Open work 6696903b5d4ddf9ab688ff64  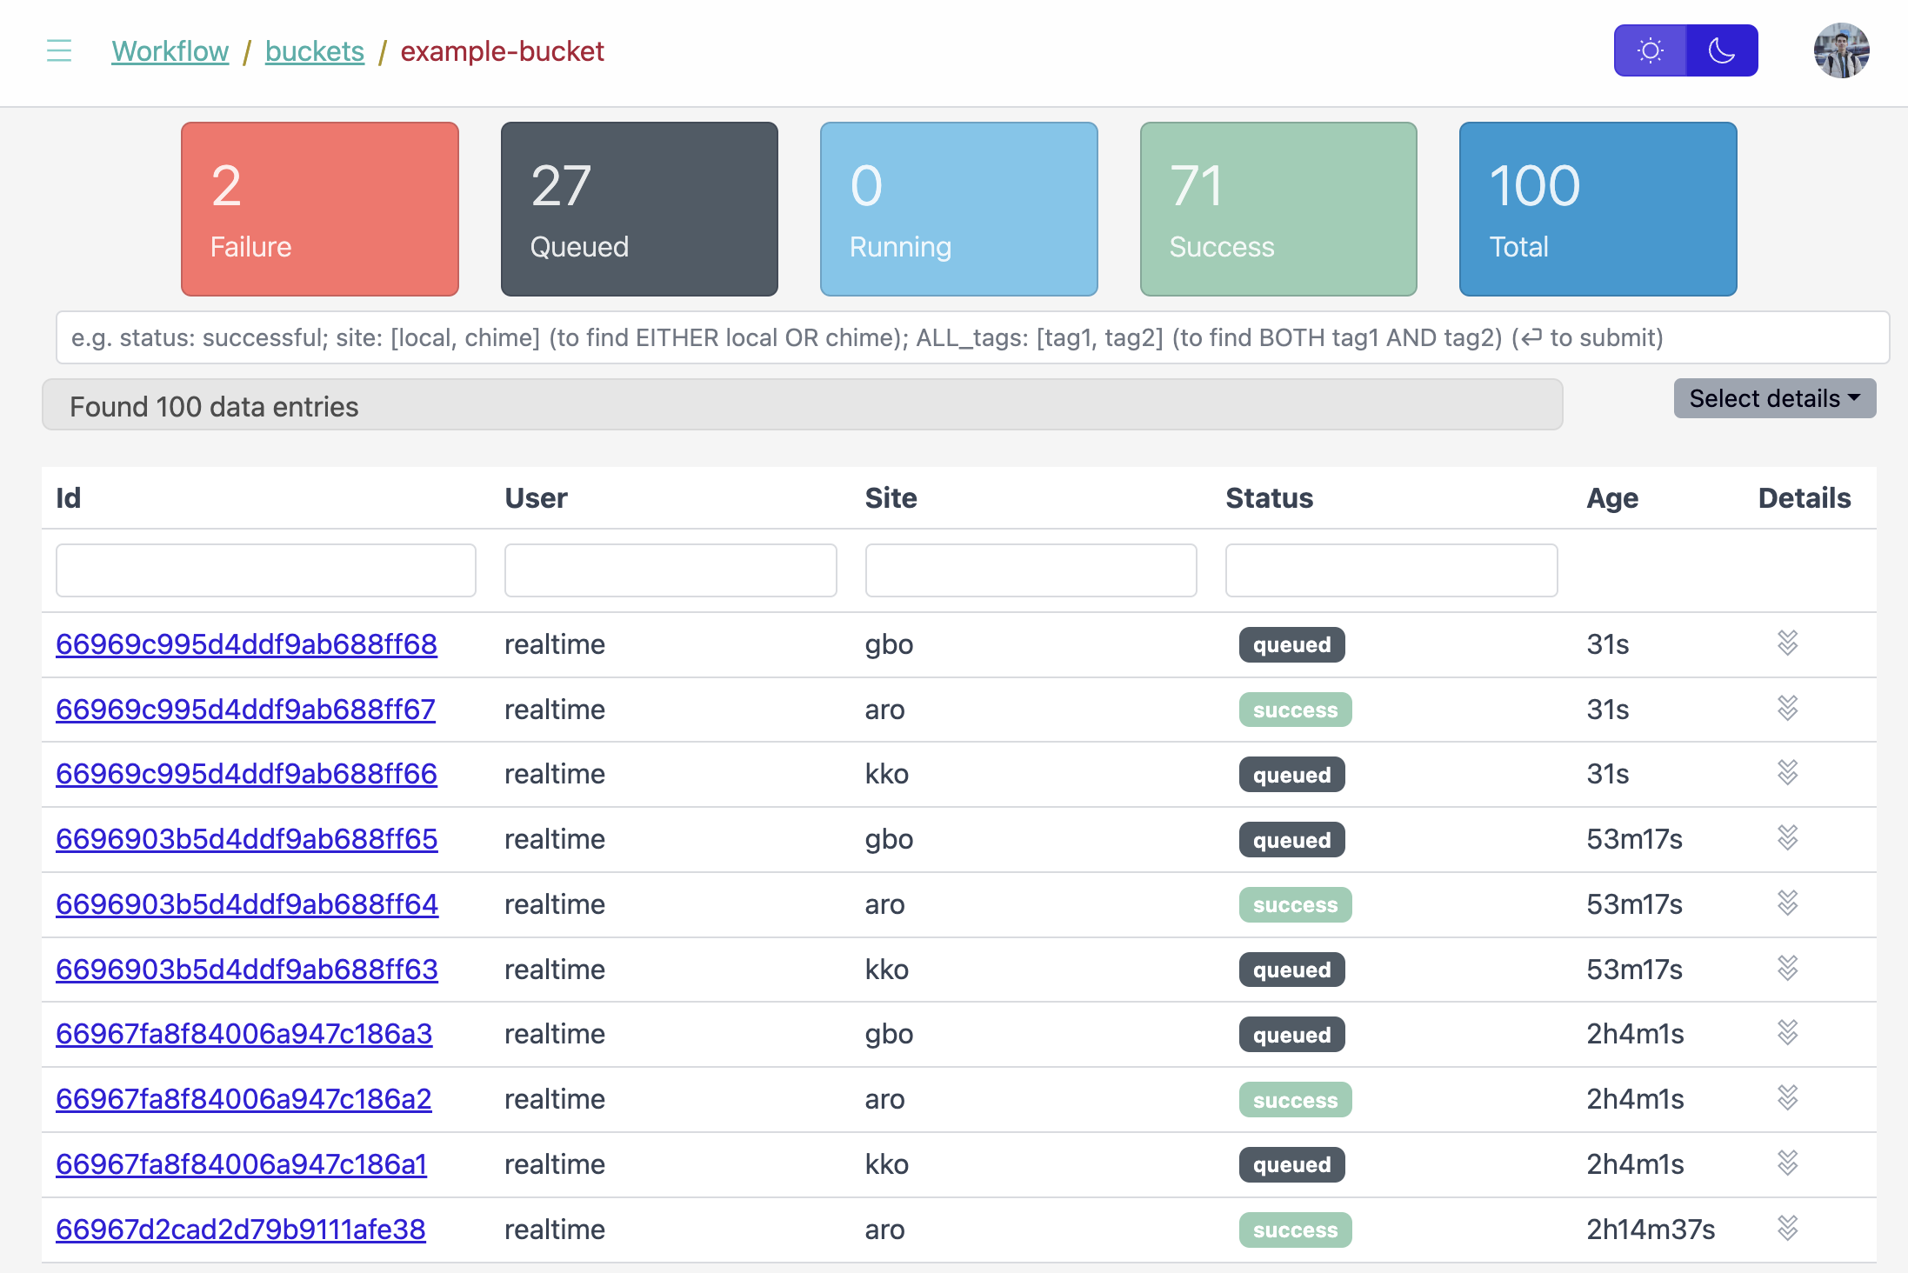(x=247, y=904)
